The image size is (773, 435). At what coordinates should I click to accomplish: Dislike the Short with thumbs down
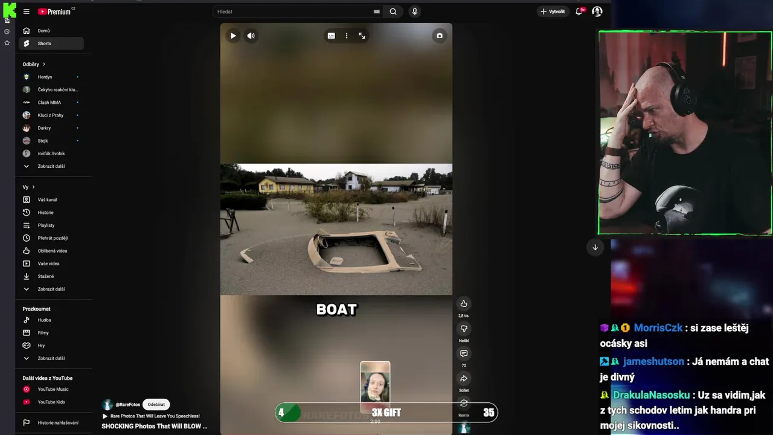click(x=464, y=329)
